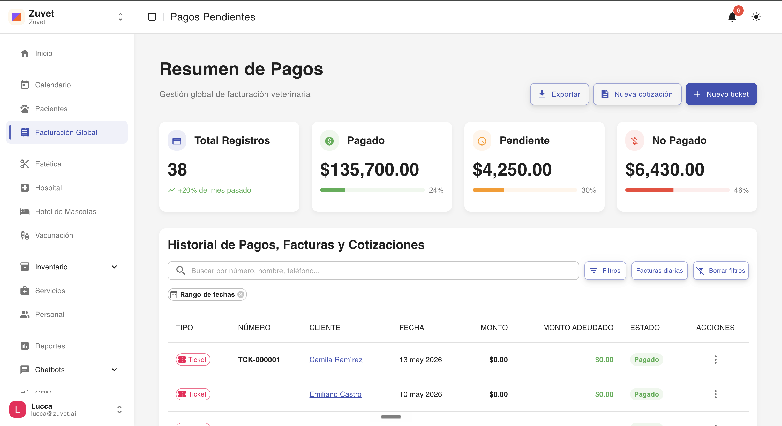The image size is (782, 426).
Task: Click Pagado status for Camila Ramírez
Action: (x=646, y=359)
